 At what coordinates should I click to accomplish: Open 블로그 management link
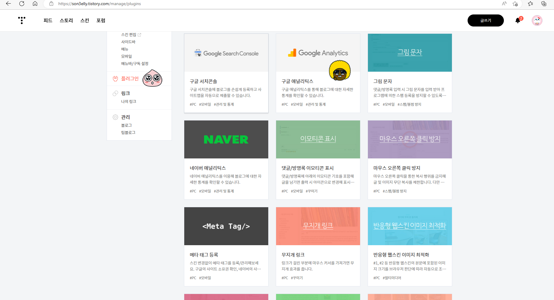pos(127,125)
